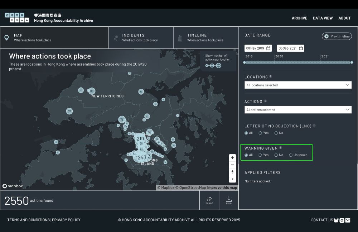Zoom in on the map
358x232 pixels.
232,157
